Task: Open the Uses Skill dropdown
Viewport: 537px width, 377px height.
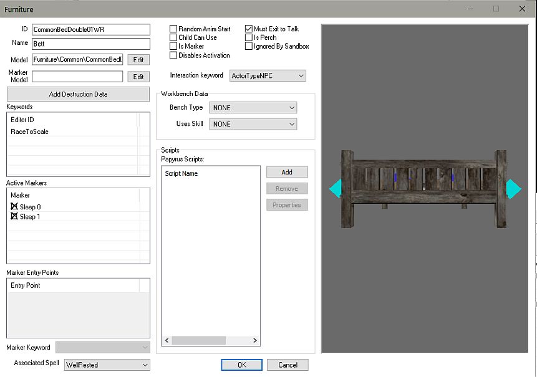Action: (253, 124)
